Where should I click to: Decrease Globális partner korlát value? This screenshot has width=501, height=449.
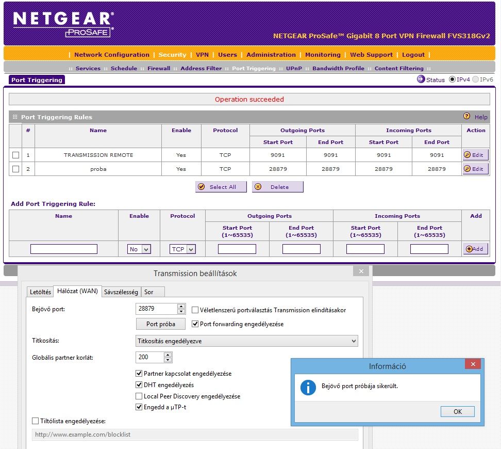coord(168,360)
